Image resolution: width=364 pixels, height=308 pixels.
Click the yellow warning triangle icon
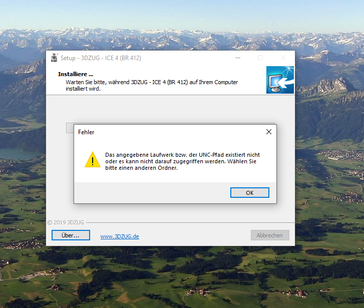93,160
